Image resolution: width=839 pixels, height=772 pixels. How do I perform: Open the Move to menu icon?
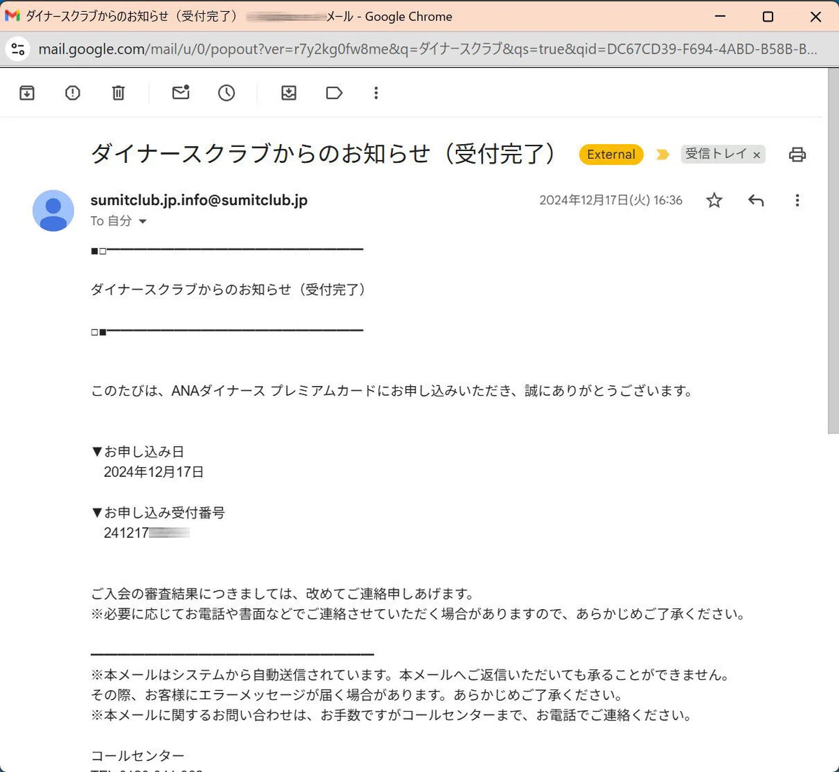pos(289,93)
